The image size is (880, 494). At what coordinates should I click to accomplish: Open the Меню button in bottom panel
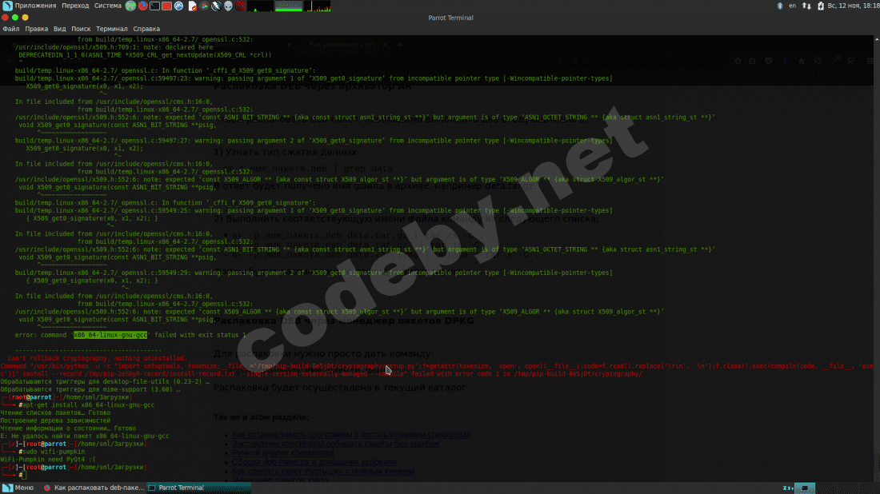pos(18,488)
